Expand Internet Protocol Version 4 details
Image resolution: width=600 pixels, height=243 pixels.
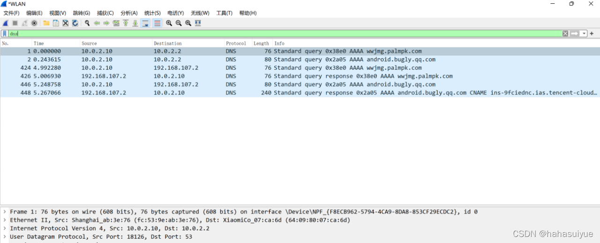[x=4, y=229]
